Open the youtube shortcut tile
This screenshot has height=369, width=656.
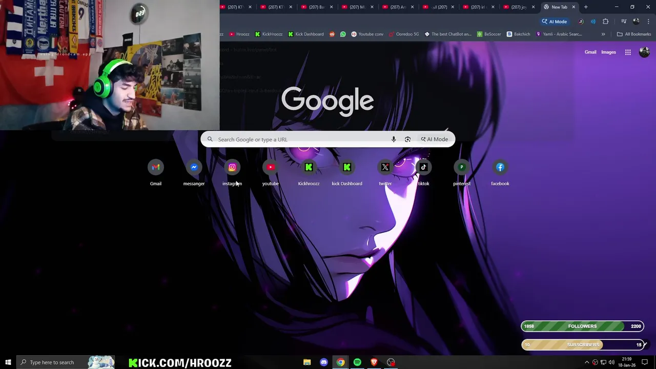(x=271, y=173)
